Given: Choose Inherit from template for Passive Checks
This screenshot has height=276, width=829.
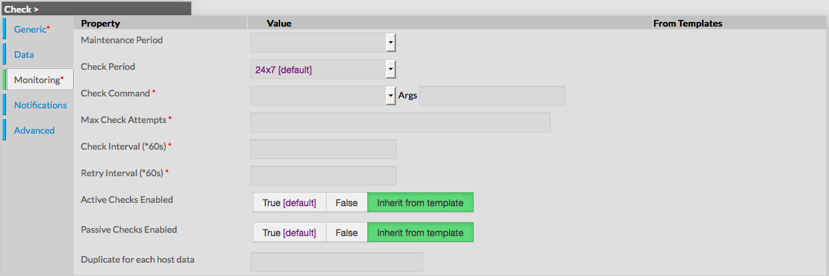Looking at the screenshot, I should [420, 233].
